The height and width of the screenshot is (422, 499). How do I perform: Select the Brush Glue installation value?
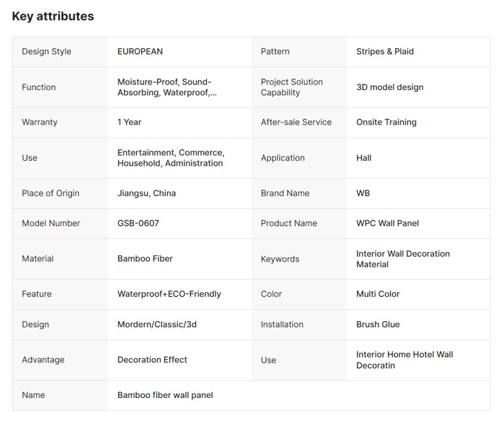[x=378, y=324]
